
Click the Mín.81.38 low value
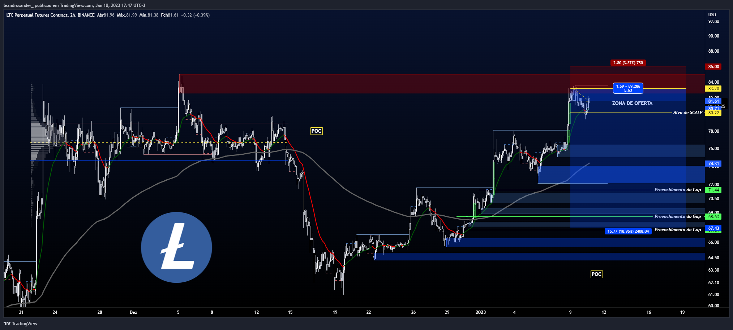coord(149,15)
